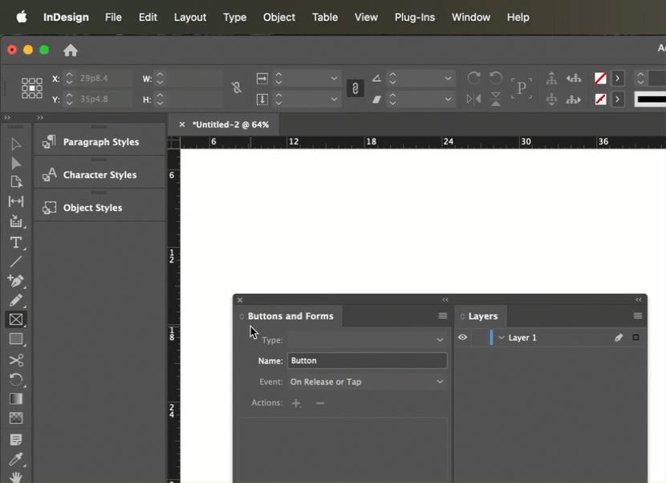Select the Free Transform tool

16,379
